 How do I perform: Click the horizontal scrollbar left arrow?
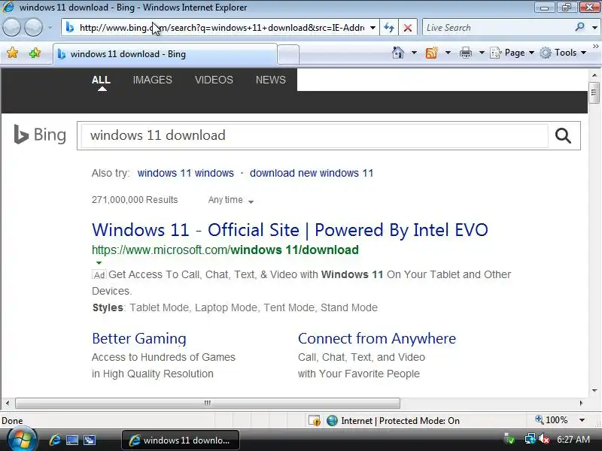point(8,403)
